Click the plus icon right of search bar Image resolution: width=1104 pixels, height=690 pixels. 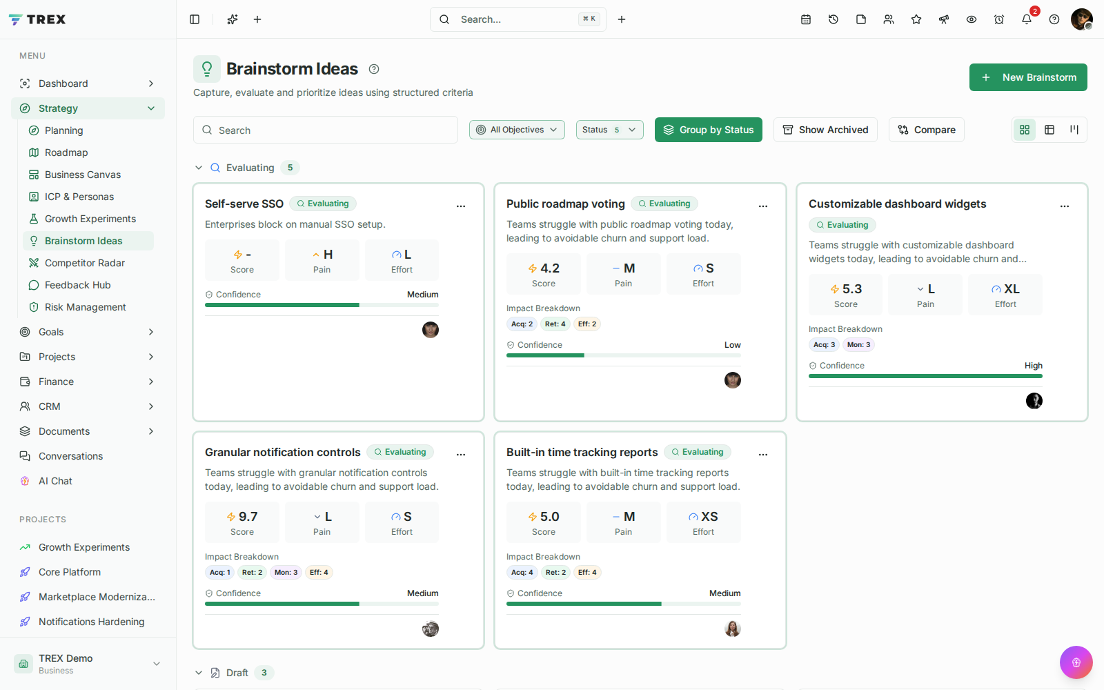click(x=622, y=19)
